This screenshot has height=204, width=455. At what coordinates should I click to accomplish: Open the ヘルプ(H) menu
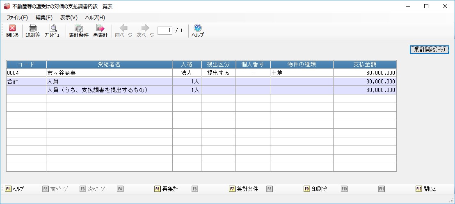point(95,18)
